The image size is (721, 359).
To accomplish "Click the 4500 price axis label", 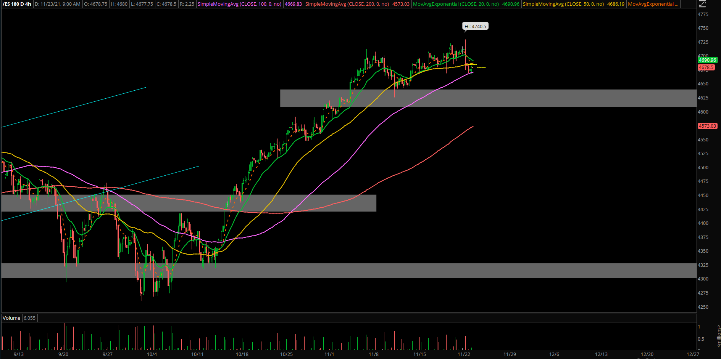I will [x=703, y=167].
